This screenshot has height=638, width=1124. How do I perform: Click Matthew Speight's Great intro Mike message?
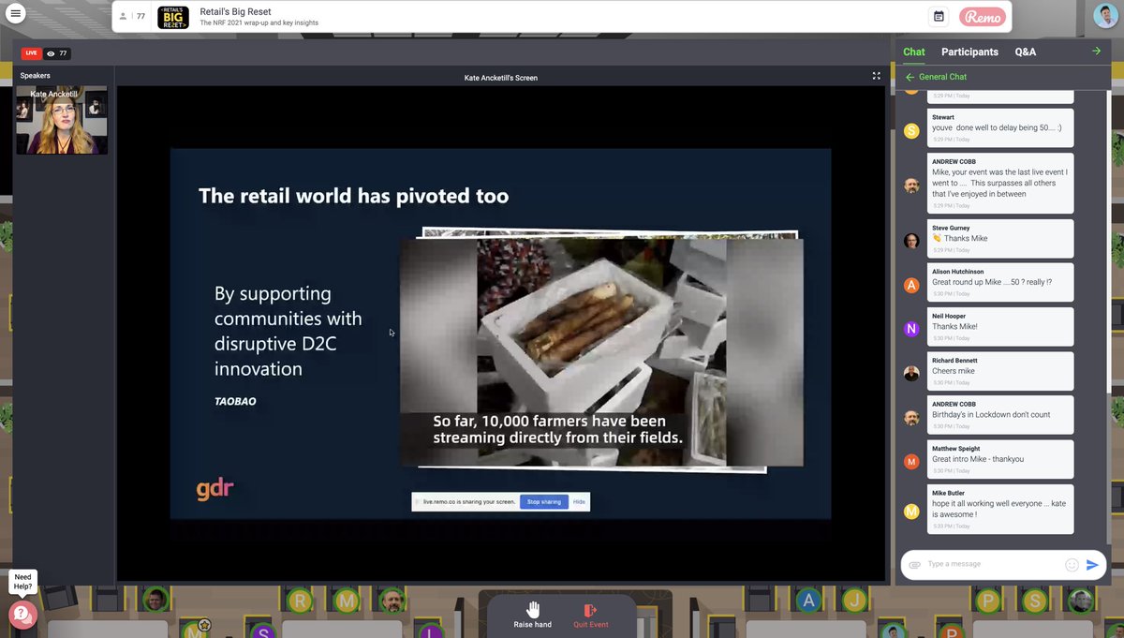tap(999, 458)
